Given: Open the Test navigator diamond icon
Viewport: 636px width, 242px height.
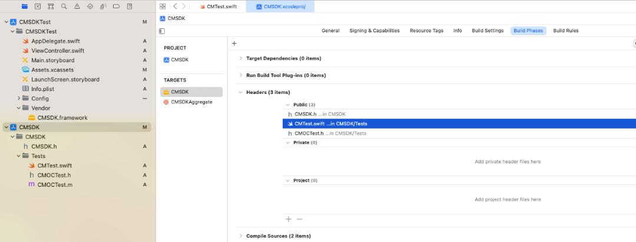Looking at the screenshot, I should (90, 6).
